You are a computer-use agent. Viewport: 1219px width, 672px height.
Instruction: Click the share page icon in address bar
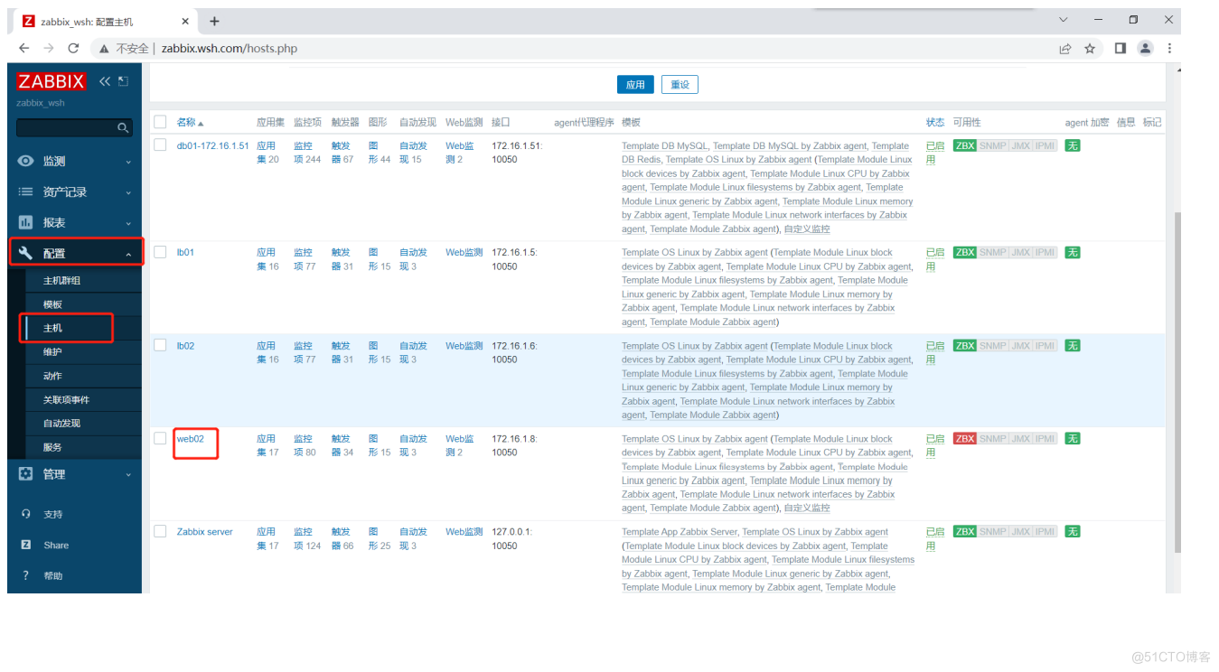click(1065, 48)
